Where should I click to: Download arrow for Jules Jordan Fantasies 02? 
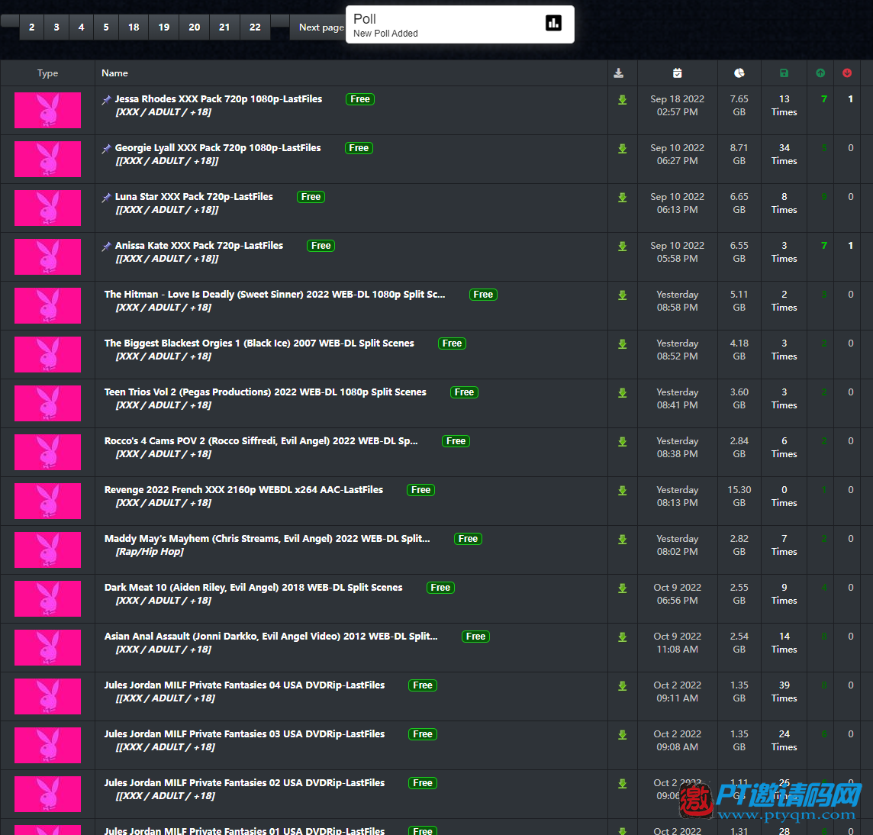click(x=623, y=784)
